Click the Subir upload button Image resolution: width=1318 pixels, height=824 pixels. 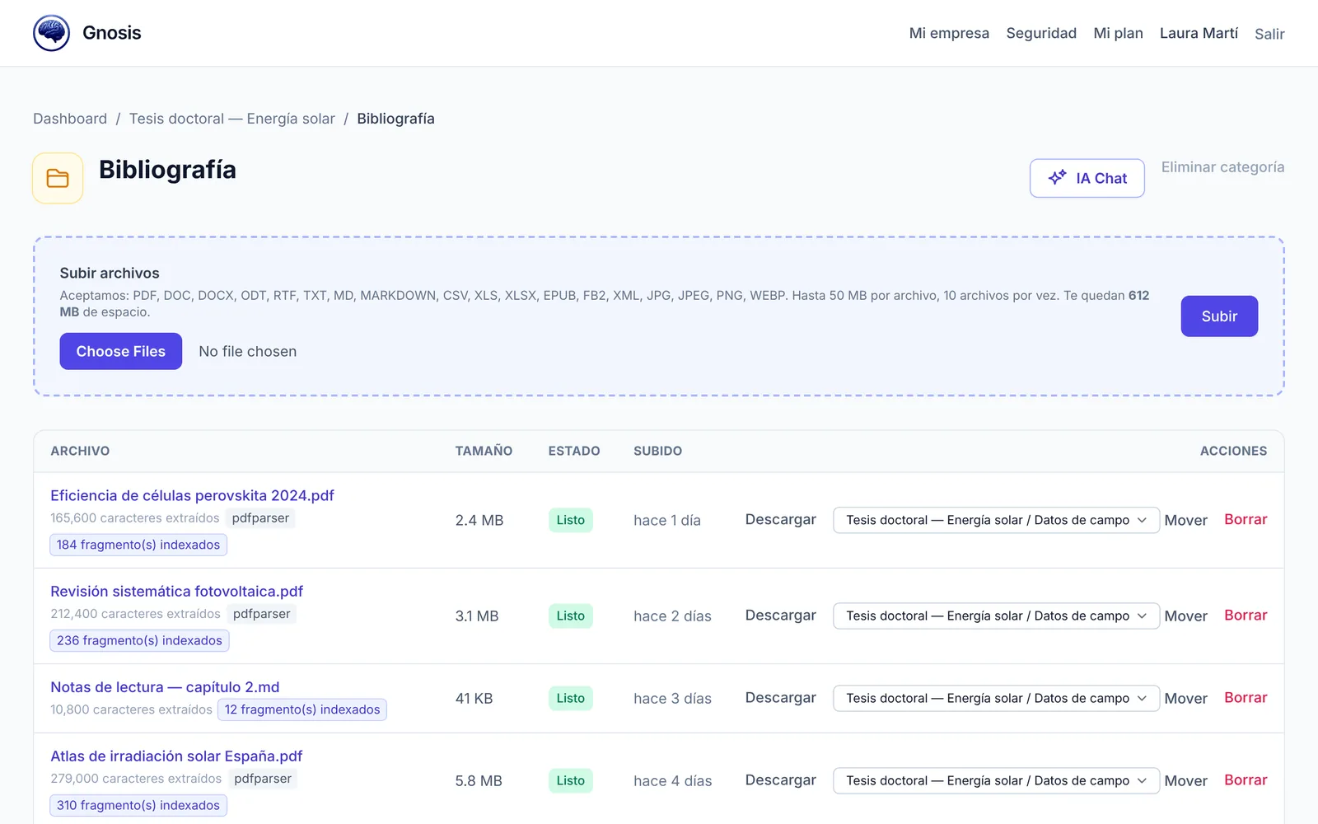tap(1219, 316)
